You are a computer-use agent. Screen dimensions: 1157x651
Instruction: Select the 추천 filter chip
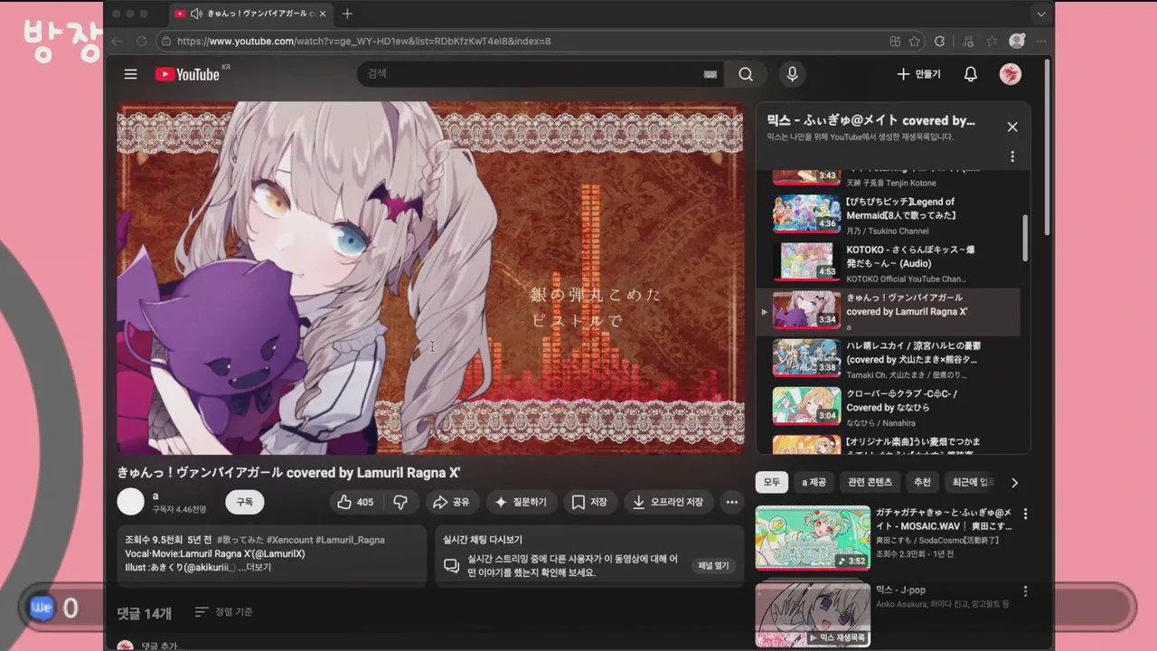point(922,482)
